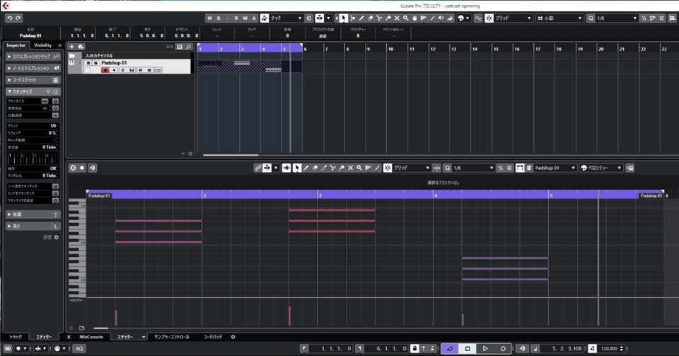Open the MixConsole tab in lower zone
Screen dimensions: 679x356
(x=91, y=337)
